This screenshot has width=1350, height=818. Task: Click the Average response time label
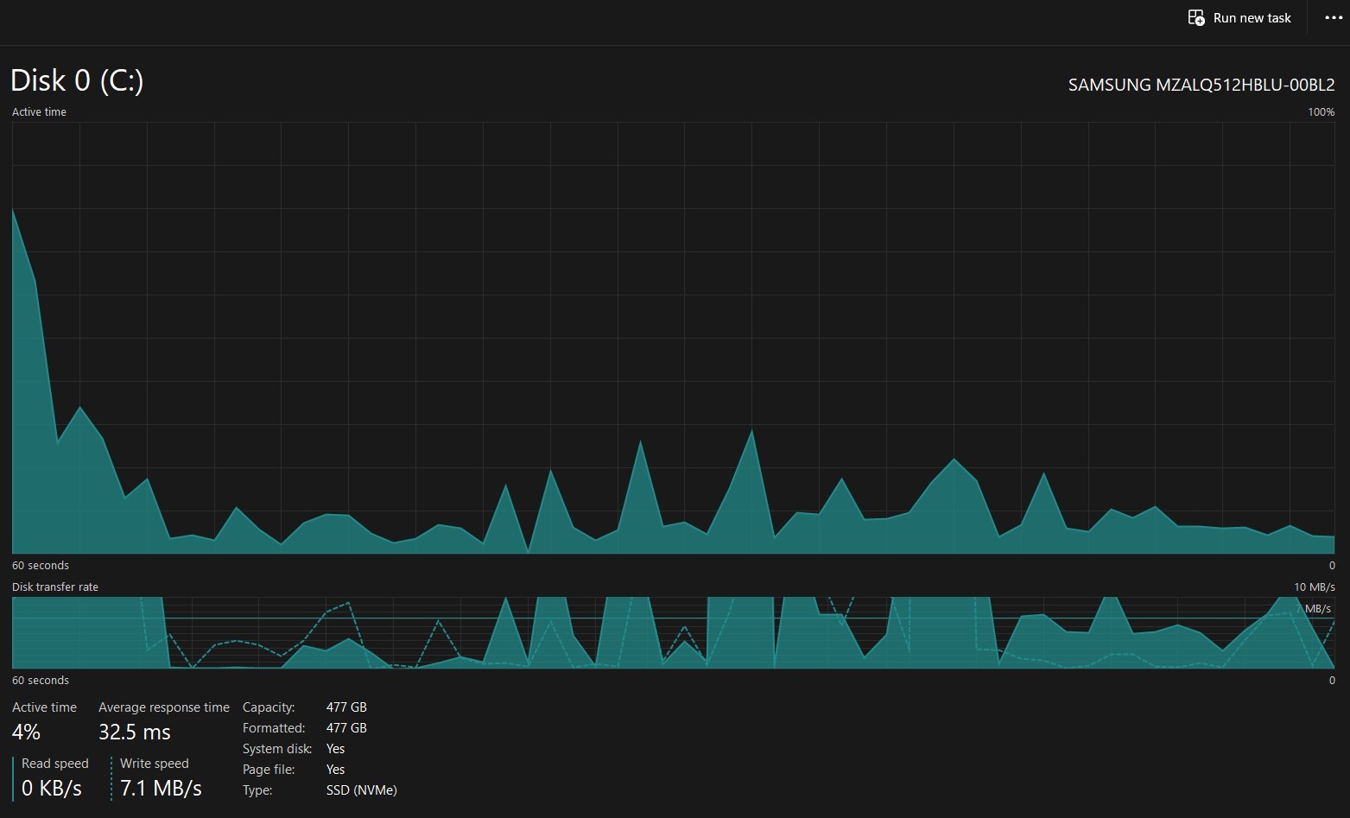click(x=164, y=707)
